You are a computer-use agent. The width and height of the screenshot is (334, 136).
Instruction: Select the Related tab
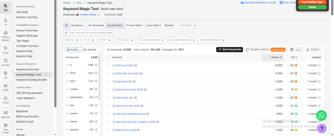click(x=169, y=25)
